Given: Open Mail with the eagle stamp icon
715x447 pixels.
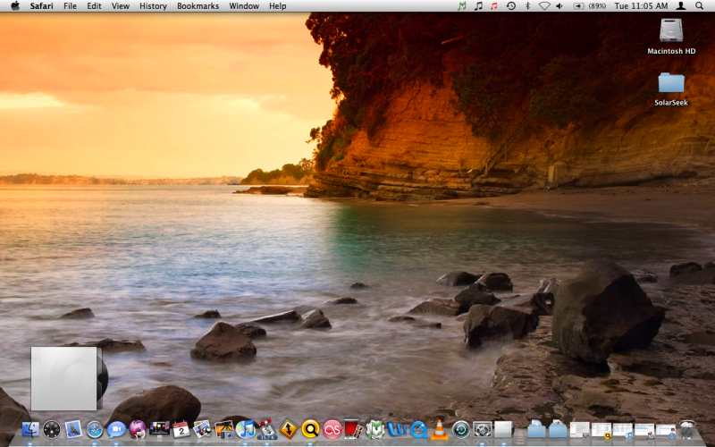Looking at the screenshot, I should coord(73,429).
